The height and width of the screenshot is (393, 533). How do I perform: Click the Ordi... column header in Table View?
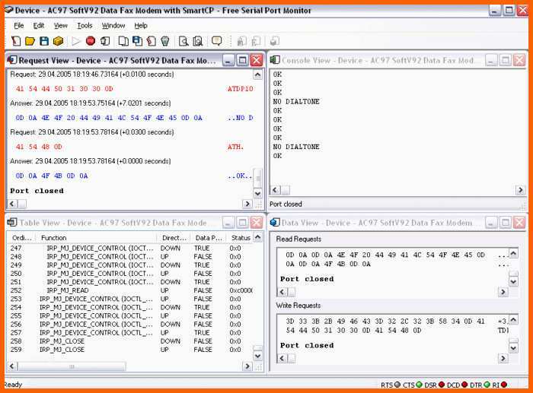click(22, 238)
